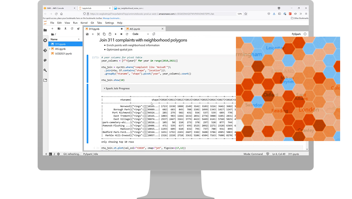
Task: Click the Manage bookmarks link
Action: [111, 18]
